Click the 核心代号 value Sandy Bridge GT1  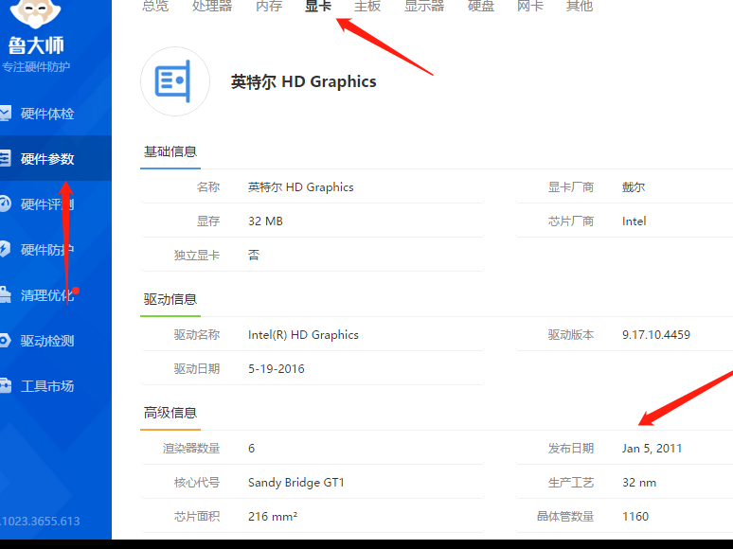tap(295, 483)
